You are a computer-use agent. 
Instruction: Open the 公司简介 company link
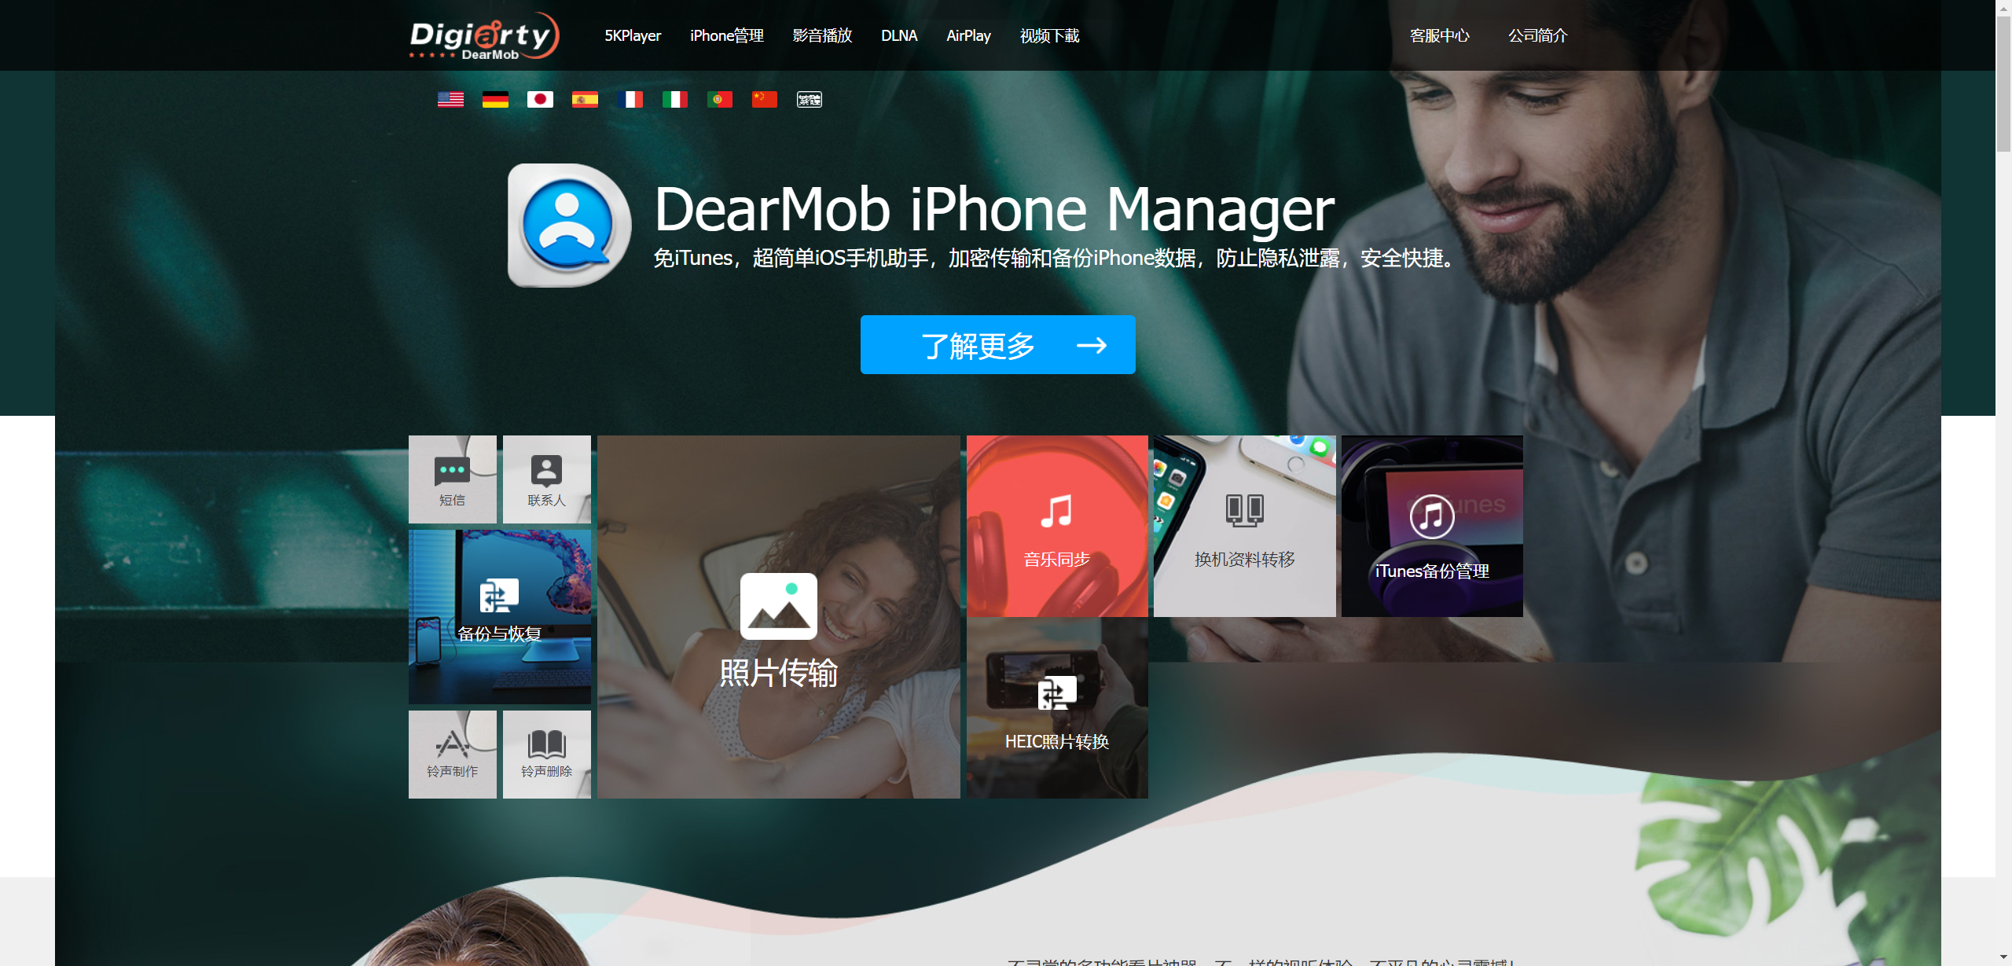click(1537, 36)
